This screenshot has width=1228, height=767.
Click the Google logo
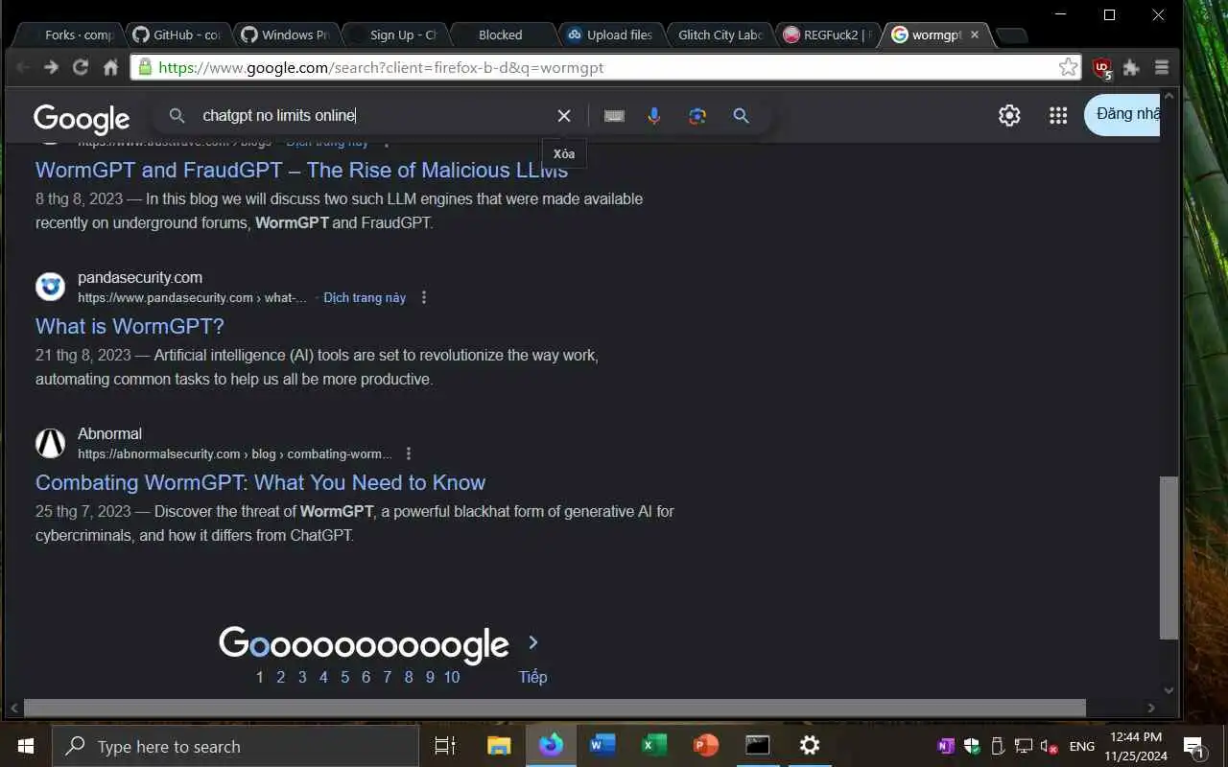click(82, 118)
